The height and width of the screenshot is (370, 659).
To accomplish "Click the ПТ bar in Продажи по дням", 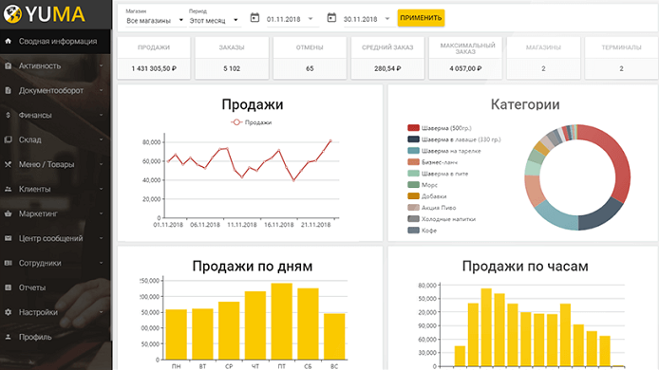I will pyautogui.click(x=282, y=322).
